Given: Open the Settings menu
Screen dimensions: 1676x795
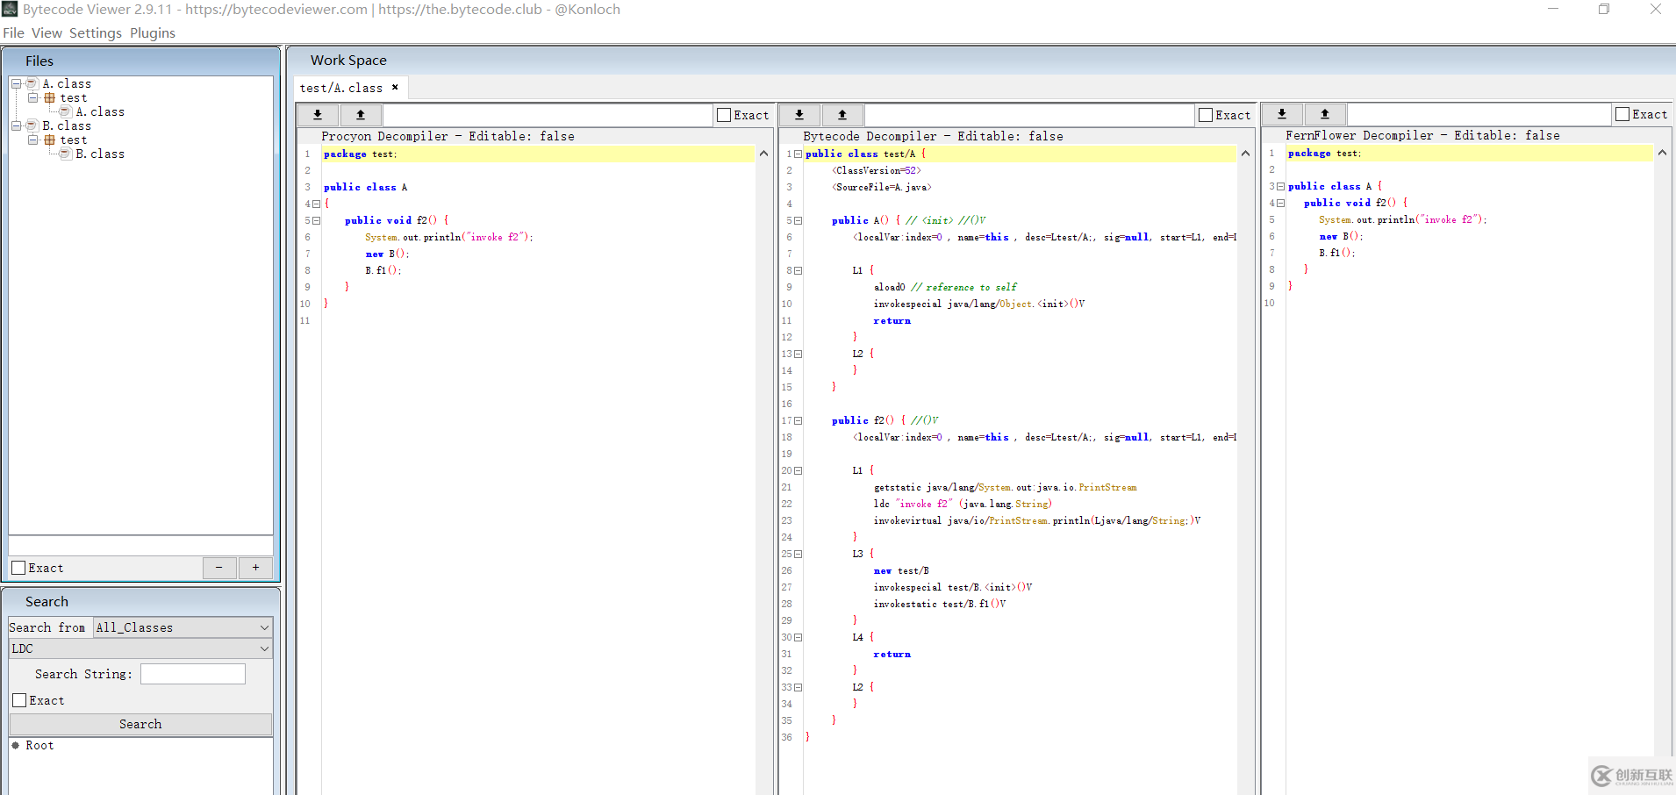Looking at the screenshot, I should pyautogui.click(x=96, y=33).
